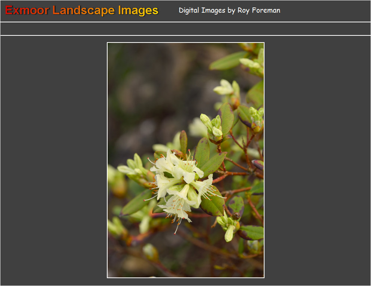
Task: Click the red word Exmoor in heading
Action: [x=27, y=10]
